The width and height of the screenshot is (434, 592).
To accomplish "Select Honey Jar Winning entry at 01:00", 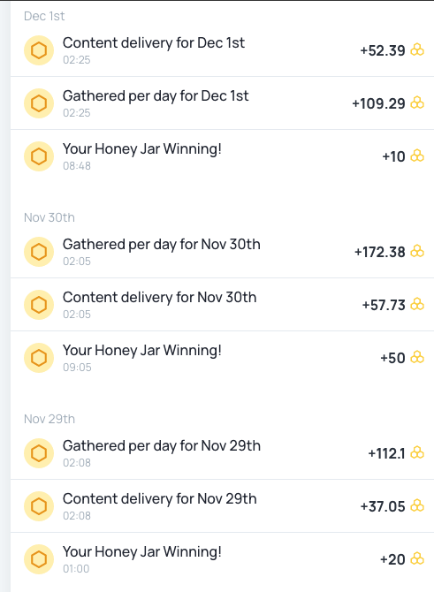I will pyautogui.click(x=222, y=558).
